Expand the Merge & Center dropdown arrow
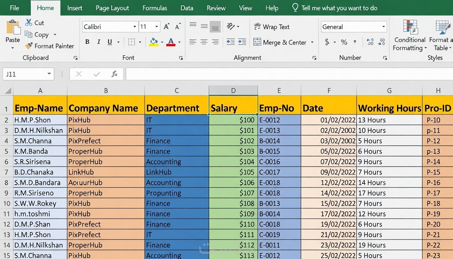Image resolution: width=453 pixels, height=259 pixels. (312, 42)
